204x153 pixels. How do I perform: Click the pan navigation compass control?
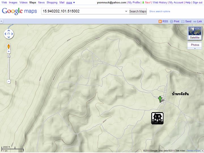[x=9, y=34]
